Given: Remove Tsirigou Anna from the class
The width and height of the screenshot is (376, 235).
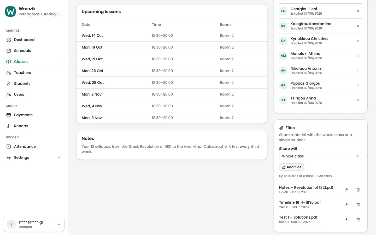Looking at the screenshot, I should point(358,100).
